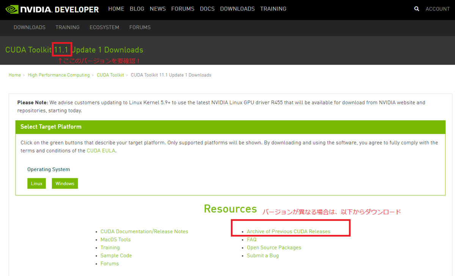The width and height of the screenshot is (455, 276).
Task: Select FORUMS in the top black bar
Action: point(183,9)
